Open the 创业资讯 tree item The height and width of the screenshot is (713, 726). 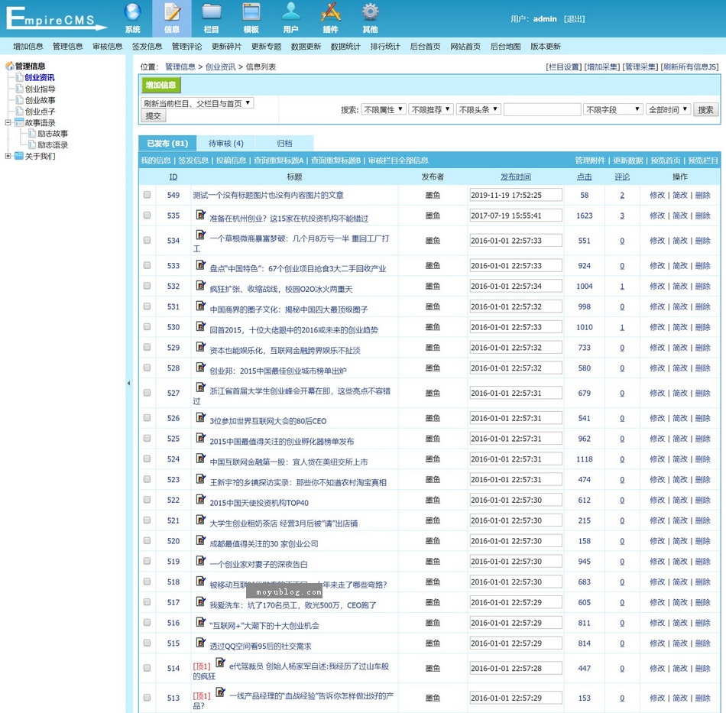click(x=40, y=77)
